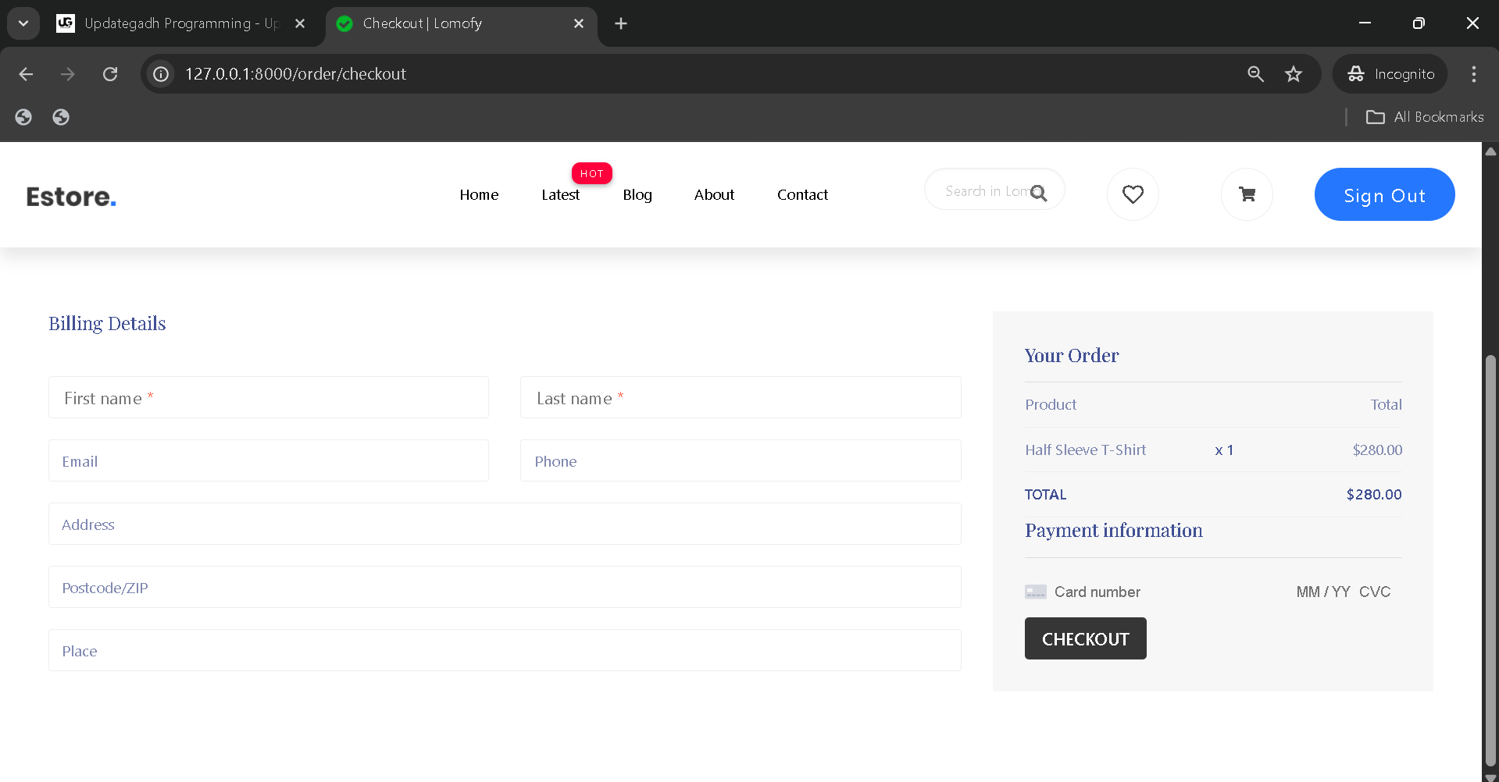Open the wishlist heart icon
Image resolution: width=1499 pixels, height=782 pixels.
pyautogui.click(x=1133, y=194)
